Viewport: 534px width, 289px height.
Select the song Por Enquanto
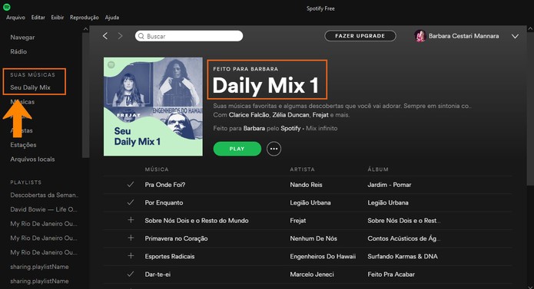click(x=164, y=202)
